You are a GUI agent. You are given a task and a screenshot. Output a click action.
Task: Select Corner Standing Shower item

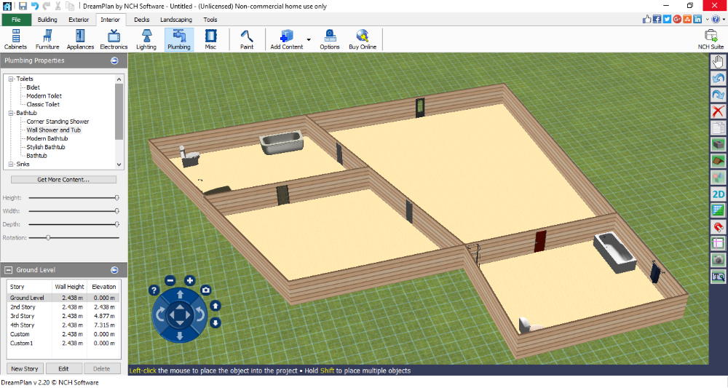[58, 121]
